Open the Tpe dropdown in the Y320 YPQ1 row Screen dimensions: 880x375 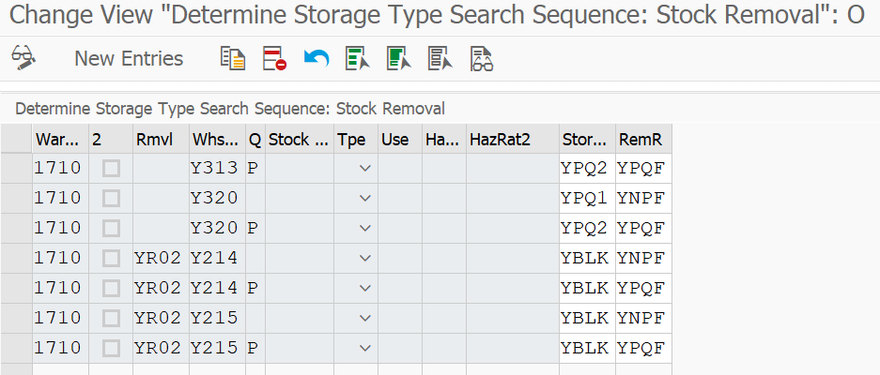click(x=365, y=198)
